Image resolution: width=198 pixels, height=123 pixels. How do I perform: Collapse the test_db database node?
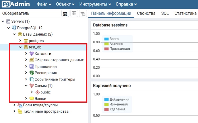(x=20, y=47)
